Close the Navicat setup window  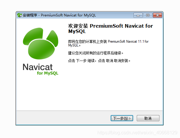coord(158,15)
